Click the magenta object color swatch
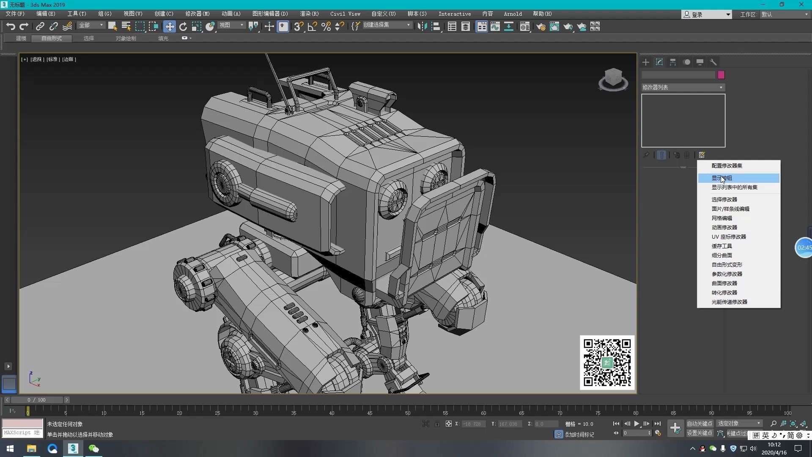Screen dimensions: 812x457 tap(721, 75)
